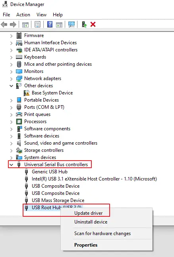Select Properties in the context menu
The image size is (174, 257).
point(86,245)
